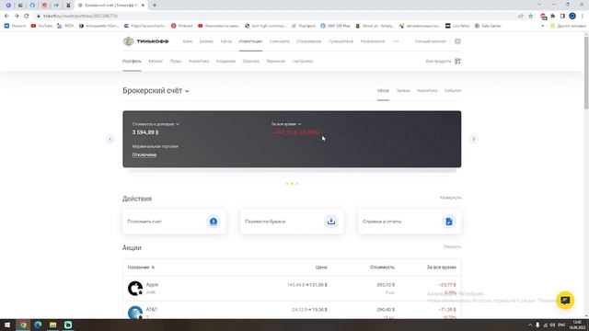Click the icon next to Личный кабинет
The width and height of the screenshot is (589, 331).
(457, 41)
